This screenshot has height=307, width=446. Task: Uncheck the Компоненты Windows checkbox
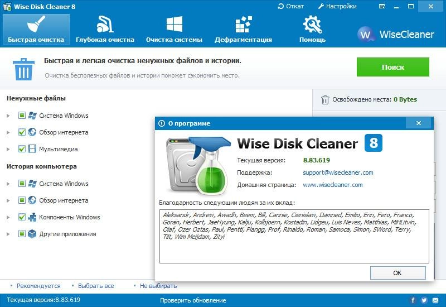[22, 217]
